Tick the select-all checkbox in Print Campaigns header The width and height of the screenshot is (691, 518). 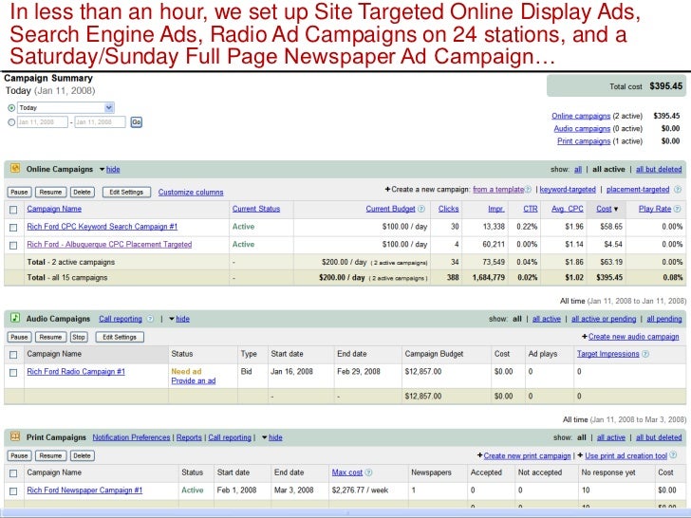13,473
